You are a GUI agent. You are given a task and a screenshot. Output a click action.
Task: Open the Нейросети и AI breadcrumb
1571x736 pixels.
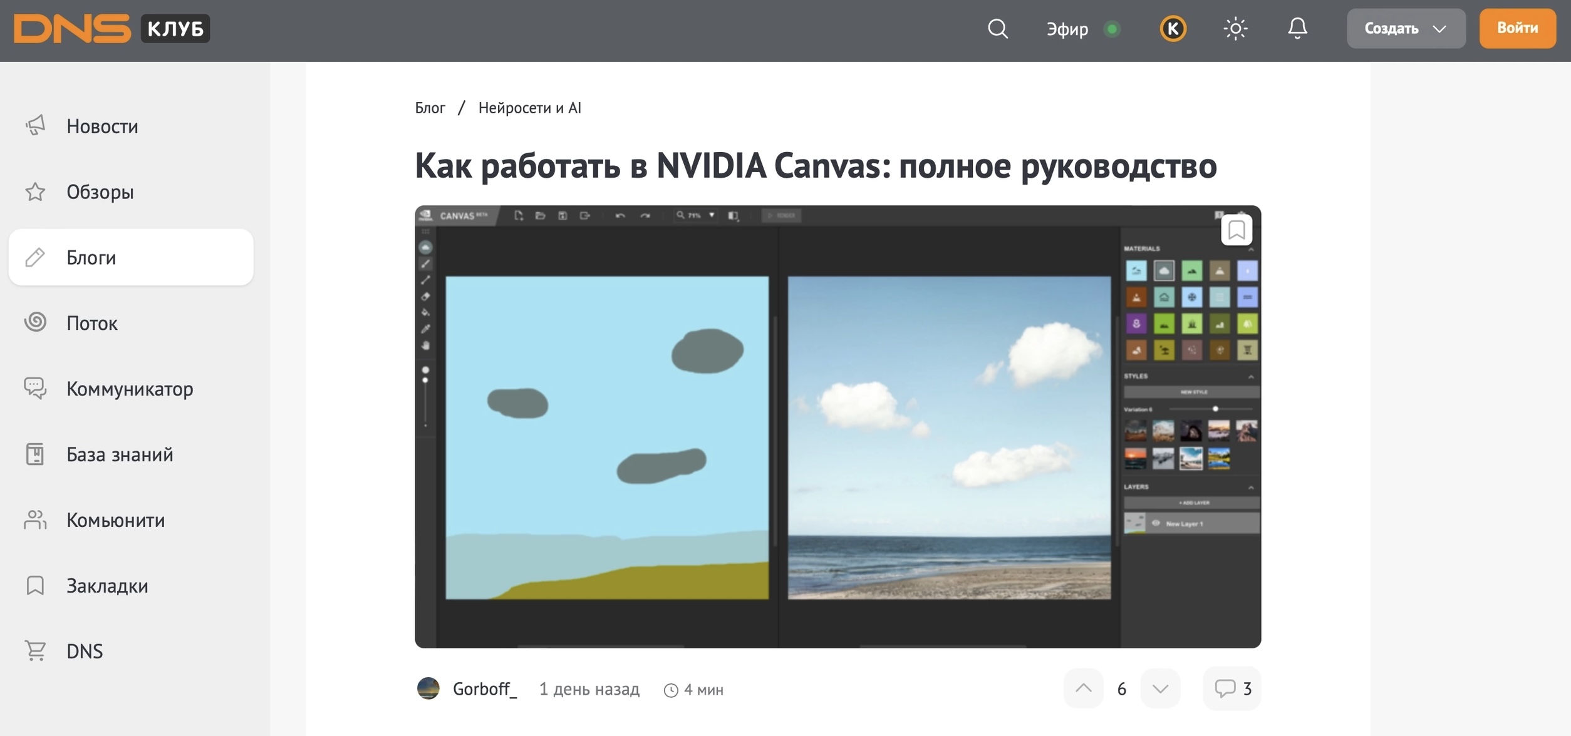click(x=529, y=108)
